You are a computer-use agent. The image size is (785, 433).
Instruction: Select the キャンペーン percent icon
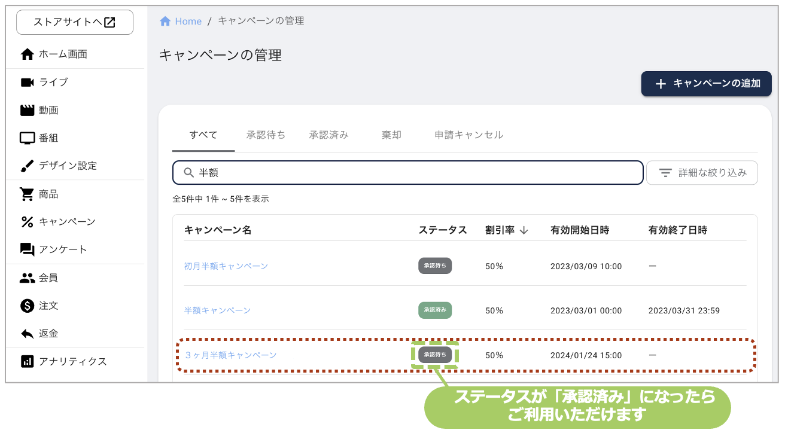point(27,221)
